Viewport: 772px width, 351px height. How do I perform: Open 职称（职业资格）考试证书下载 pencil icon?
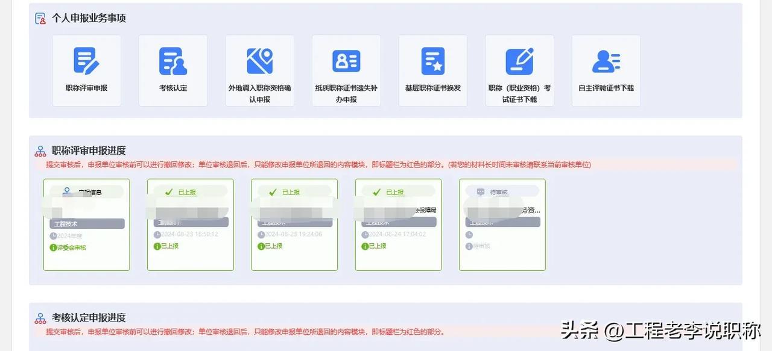point(519,61)
